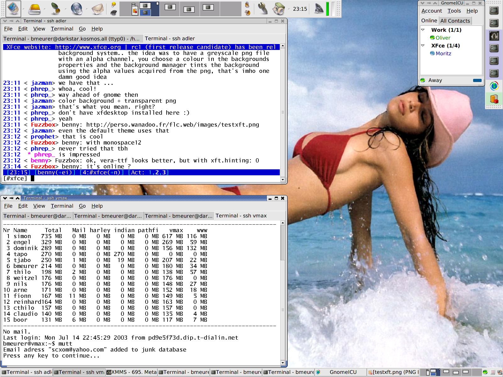Click the status icon beside Away in GnomeICU
This screenshot has height=377, width=503.
coord(423,80)
